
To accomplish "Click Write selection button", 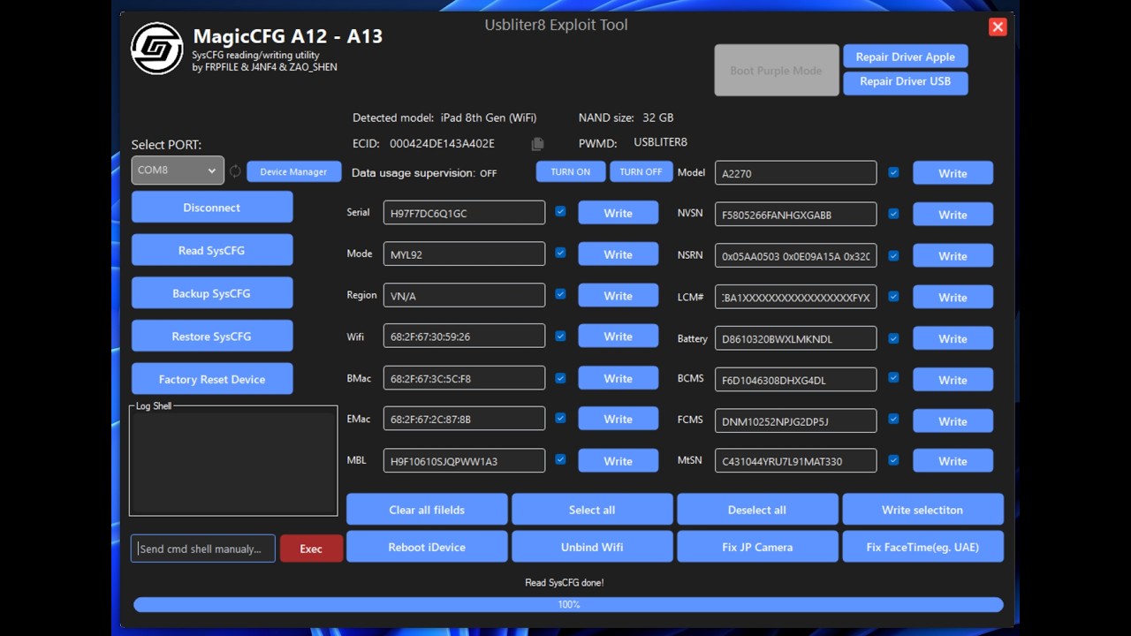I will (922, 510).
